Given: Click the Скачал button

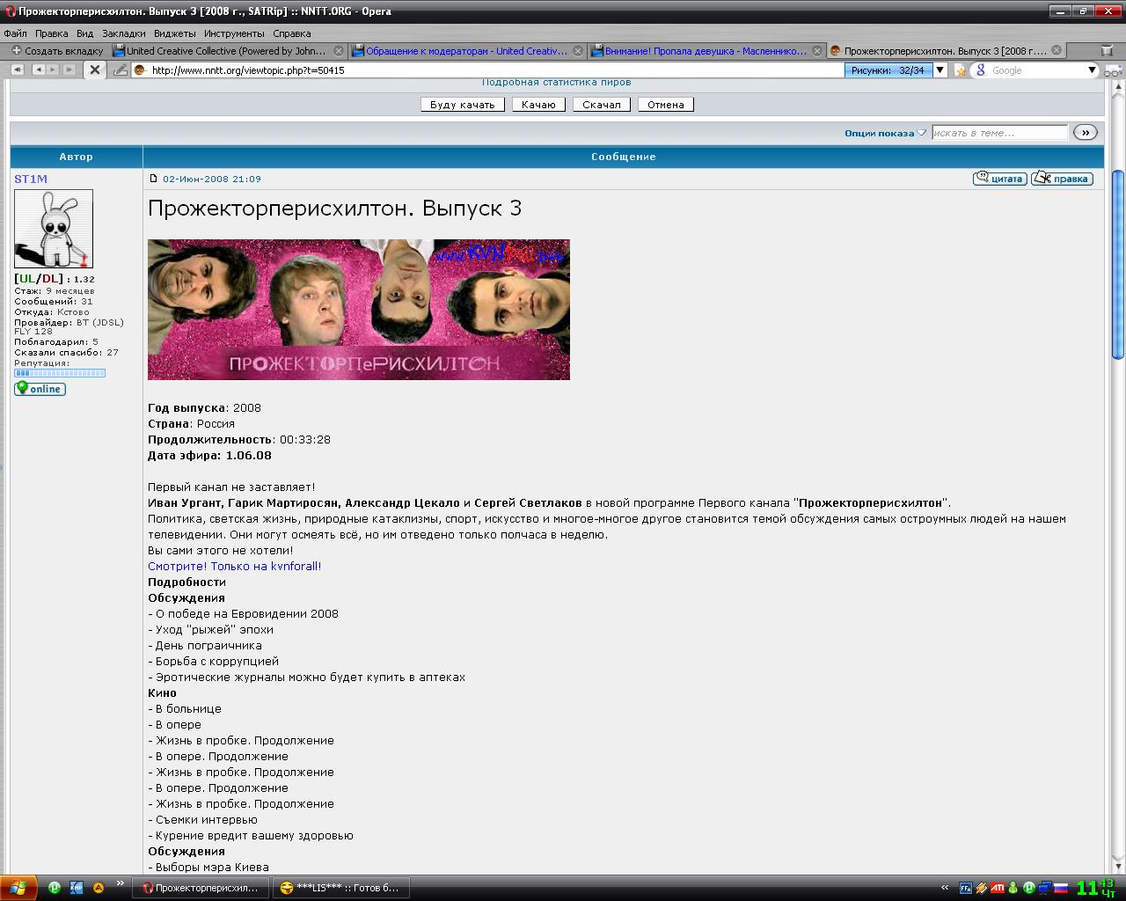Looking at the screenshot, I should coord(602,105).
